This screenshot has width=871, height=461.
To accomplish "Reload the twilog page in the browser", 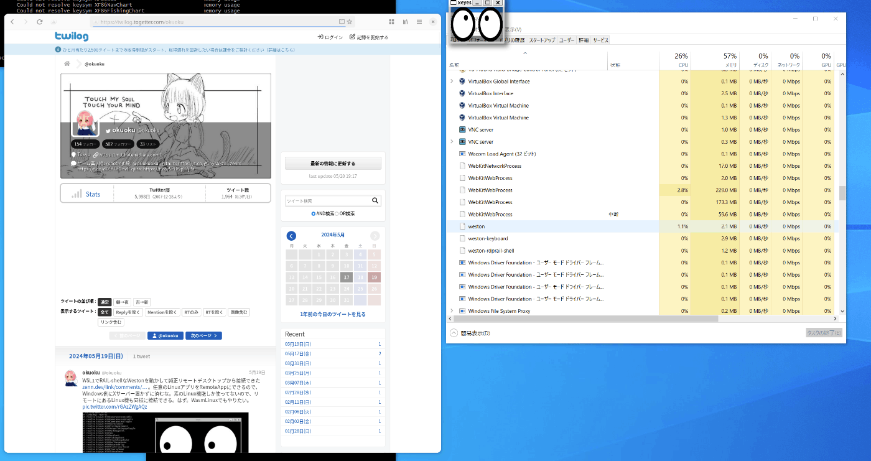I will click(x=39, y=22).
